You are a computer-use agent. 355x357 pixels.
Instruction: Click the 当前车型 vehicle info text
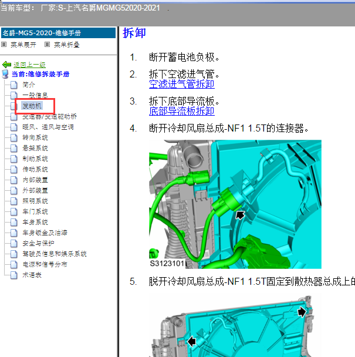[x=80, y=8]
